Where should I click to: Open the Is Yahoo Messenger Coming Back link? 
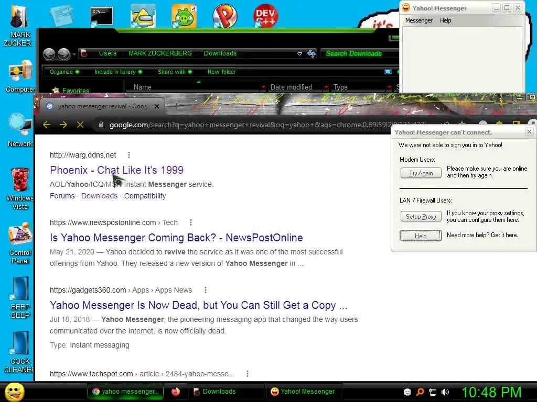coord(176,238)
